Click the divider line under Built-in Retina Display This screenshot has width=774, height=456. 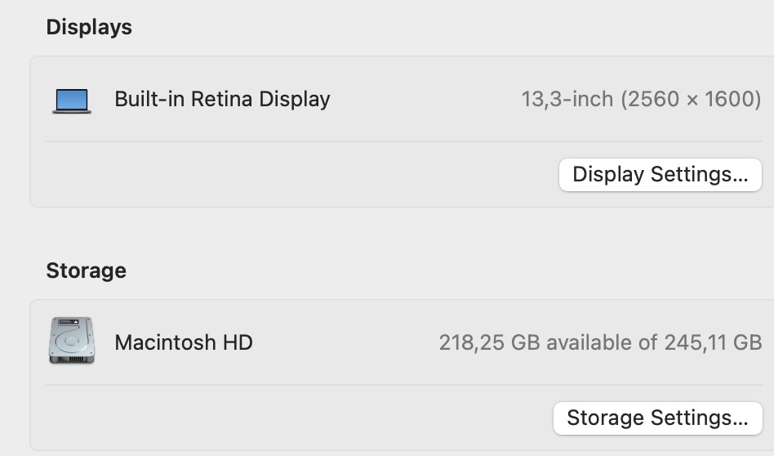point(403,141)
